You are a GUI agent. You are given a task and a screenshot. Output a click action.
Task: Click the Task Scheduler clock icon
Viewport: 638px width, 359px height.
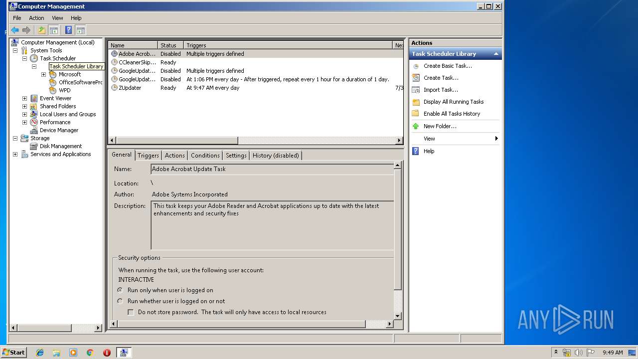[34, 58]
